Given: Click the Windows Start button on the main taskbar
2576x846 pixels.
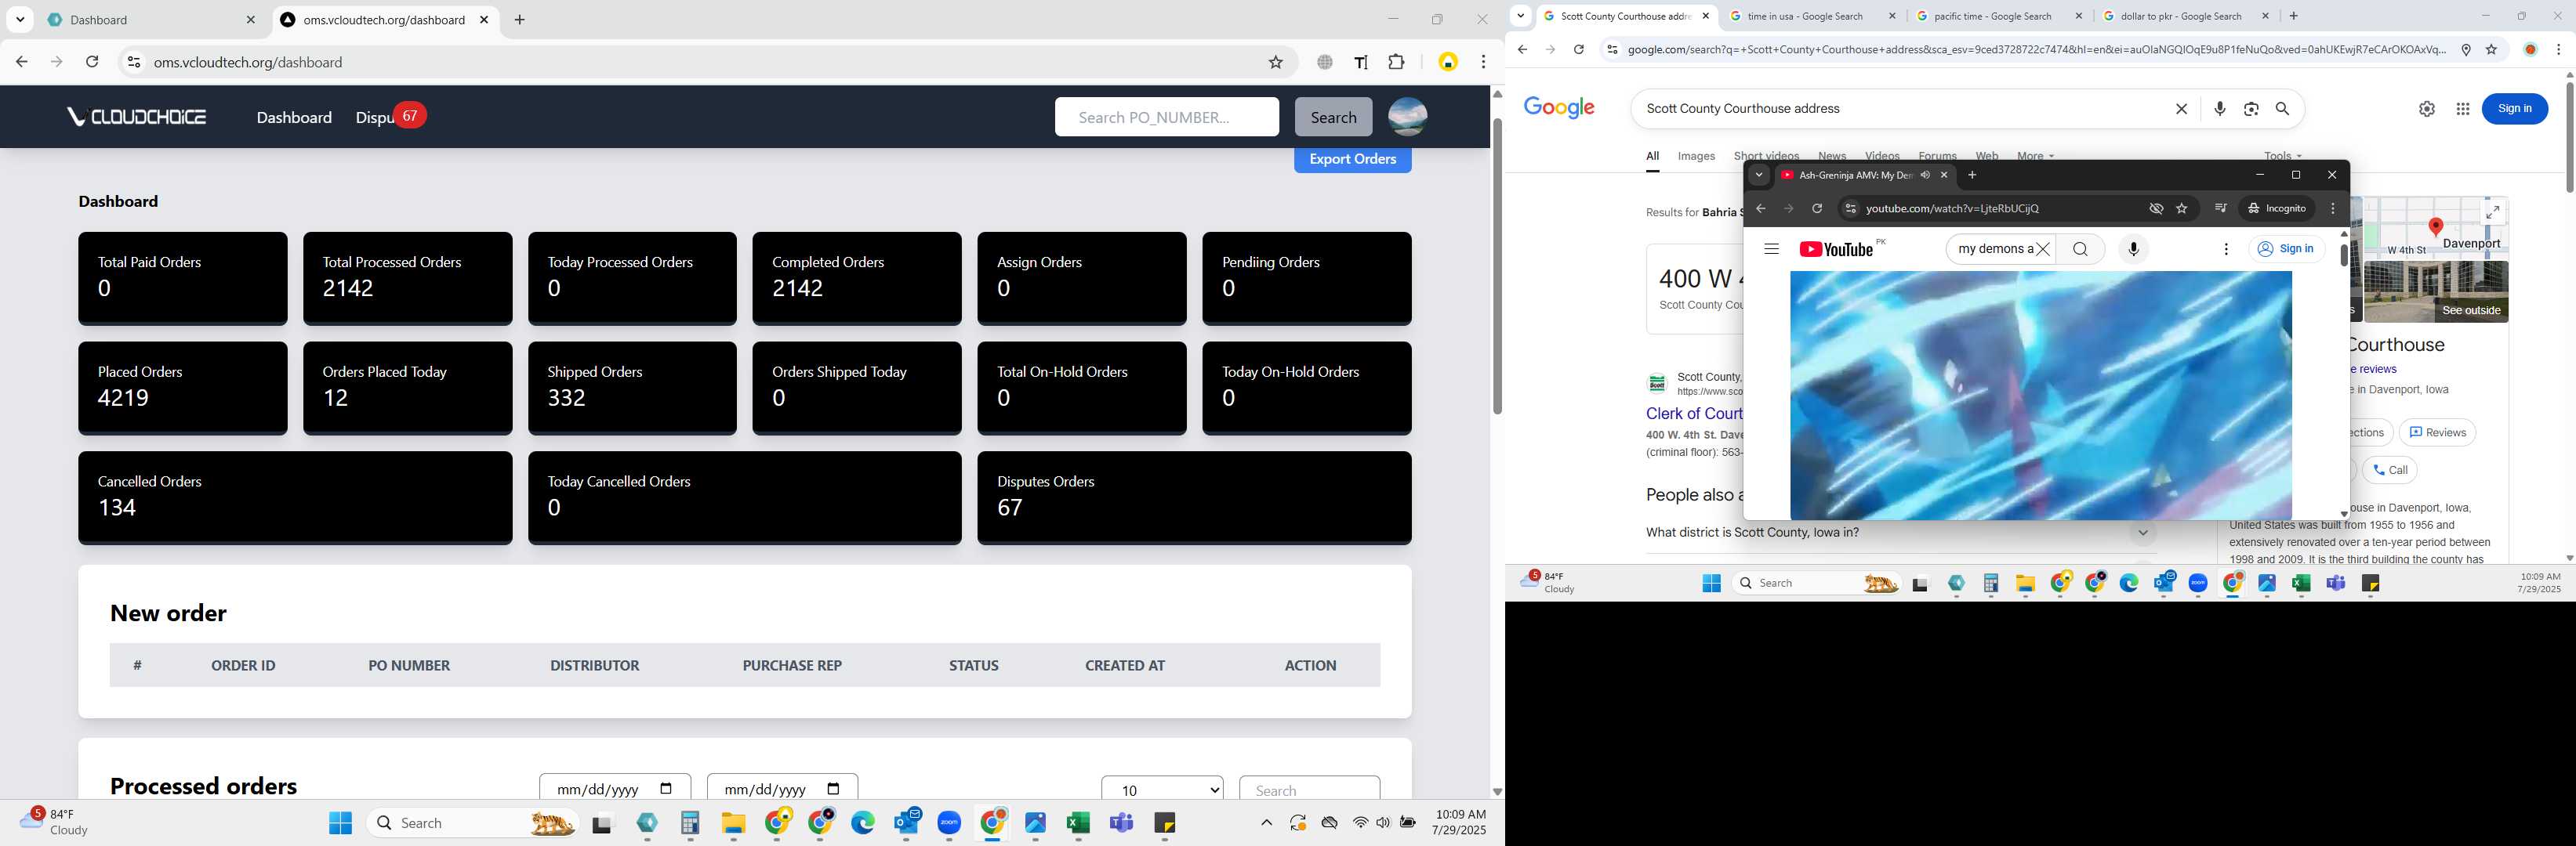Looking at the screenshot, I should coord(340,823).
